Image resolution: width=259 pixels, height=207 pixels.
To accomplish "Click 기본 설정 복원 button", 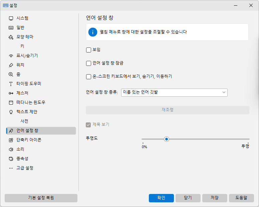I will pos(41,198).
